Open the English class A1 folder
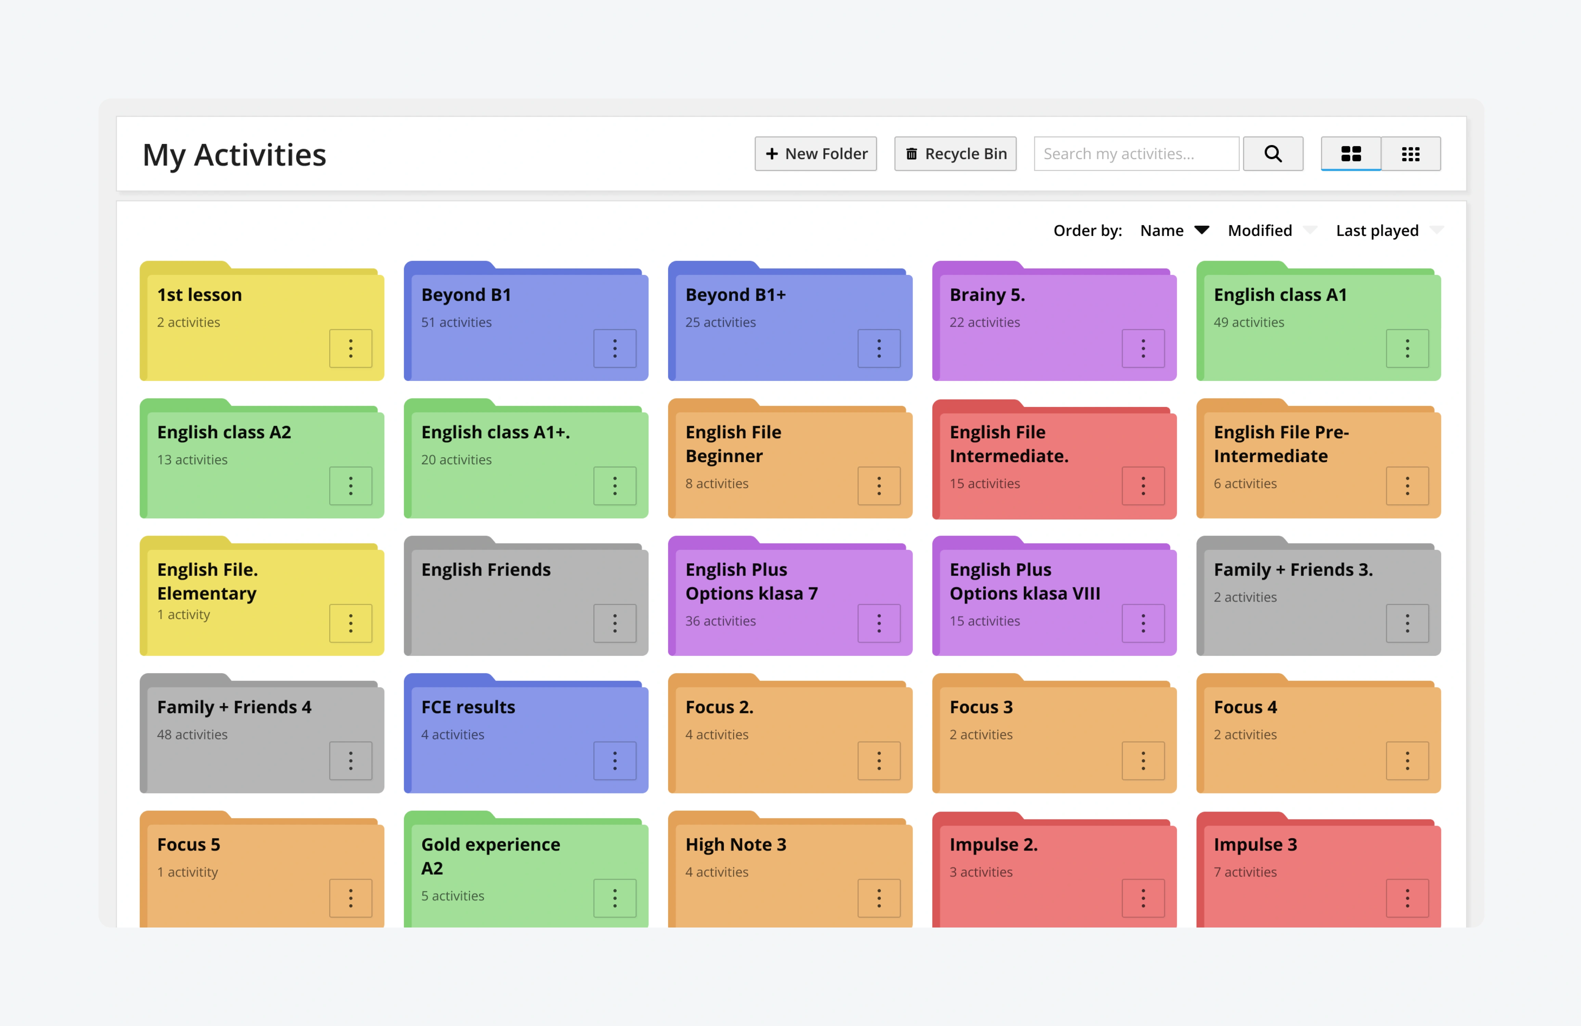Image resolution: width=1581 pixels, height=1026 pixels. [1319, 321]
